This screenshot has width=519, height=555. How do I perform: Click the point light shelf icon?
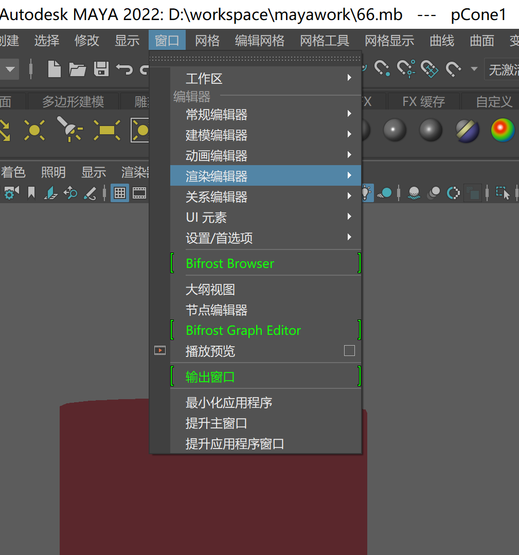pyautogui.click(x=34, y=130)
